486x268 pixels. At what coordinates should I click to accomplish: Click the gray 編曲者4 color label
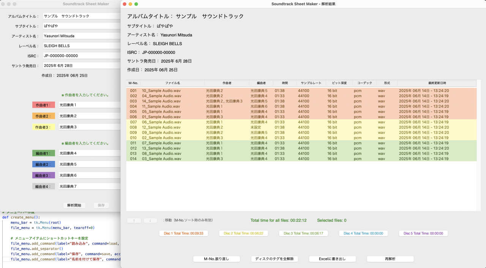coord(44,186)
